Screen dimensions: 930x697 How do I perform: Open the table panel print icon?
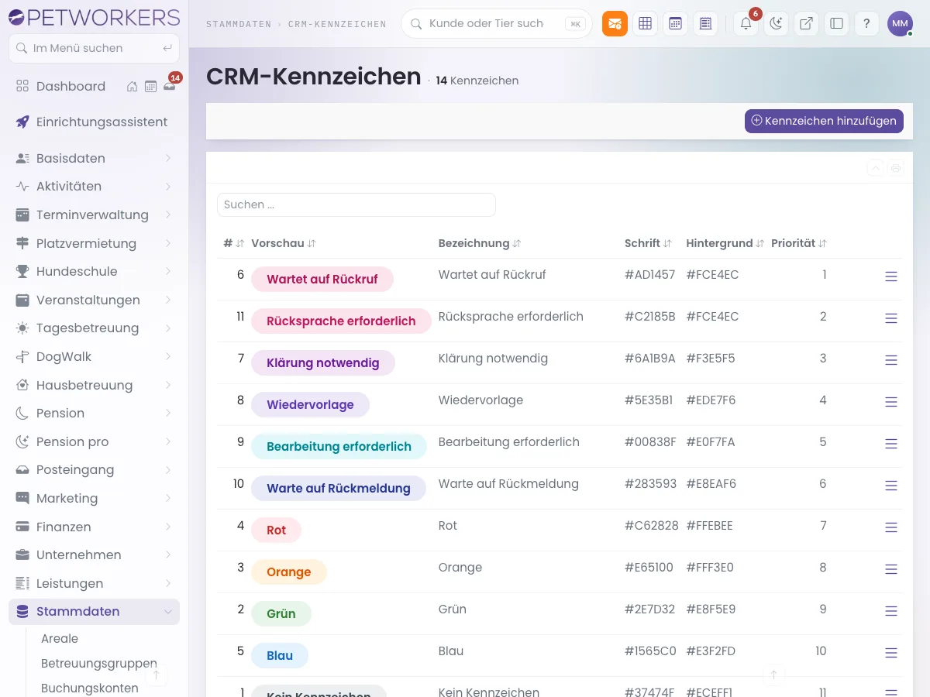(x=896, y=168)
